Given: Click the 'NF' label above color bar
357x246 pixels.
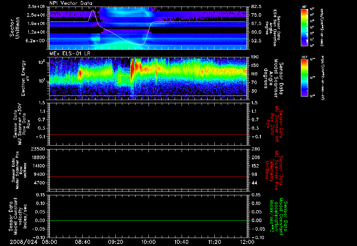Looking at the screenshot, I should coord(305,7).
